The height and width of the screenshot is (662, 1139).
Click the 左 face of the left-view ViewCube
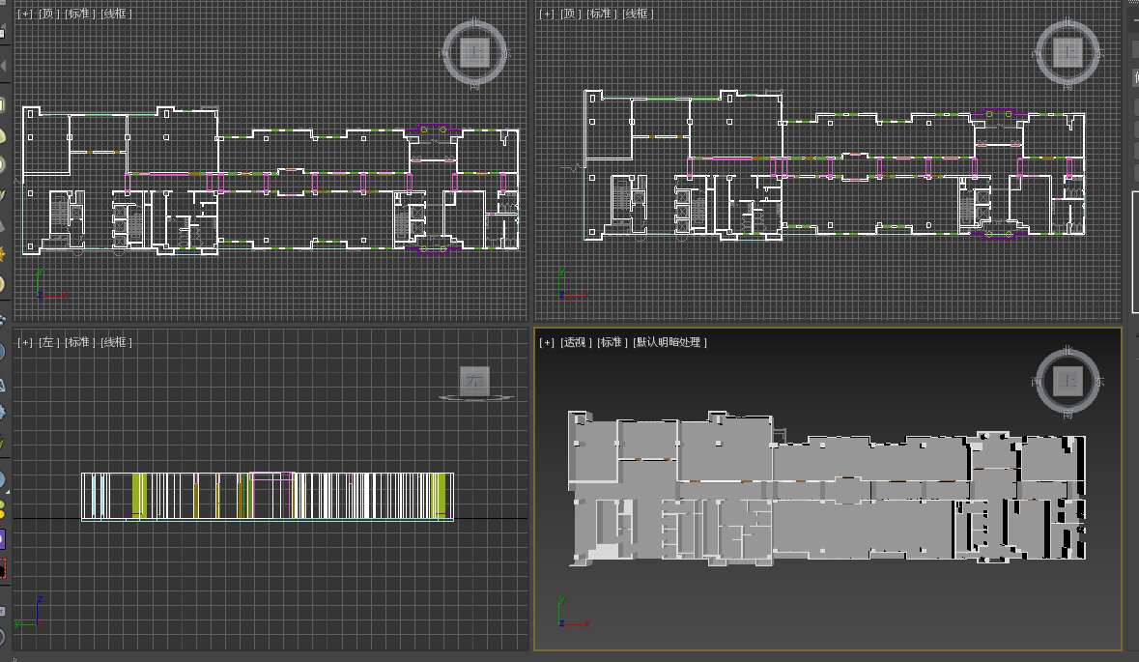click(474, 381)
